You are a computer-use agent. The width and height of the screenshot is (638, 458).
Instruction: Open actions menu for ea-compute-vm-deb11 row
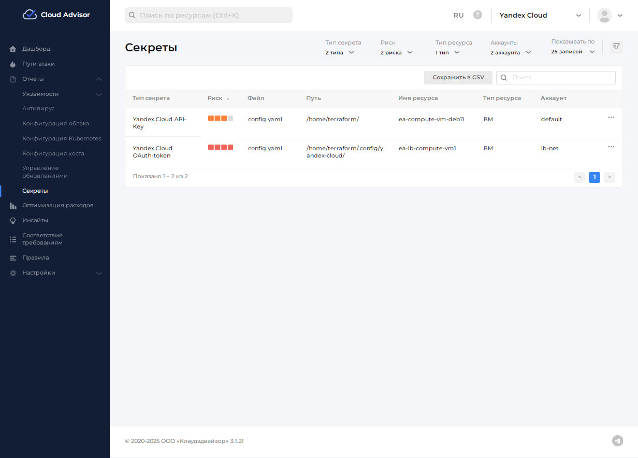click(611, 118)
